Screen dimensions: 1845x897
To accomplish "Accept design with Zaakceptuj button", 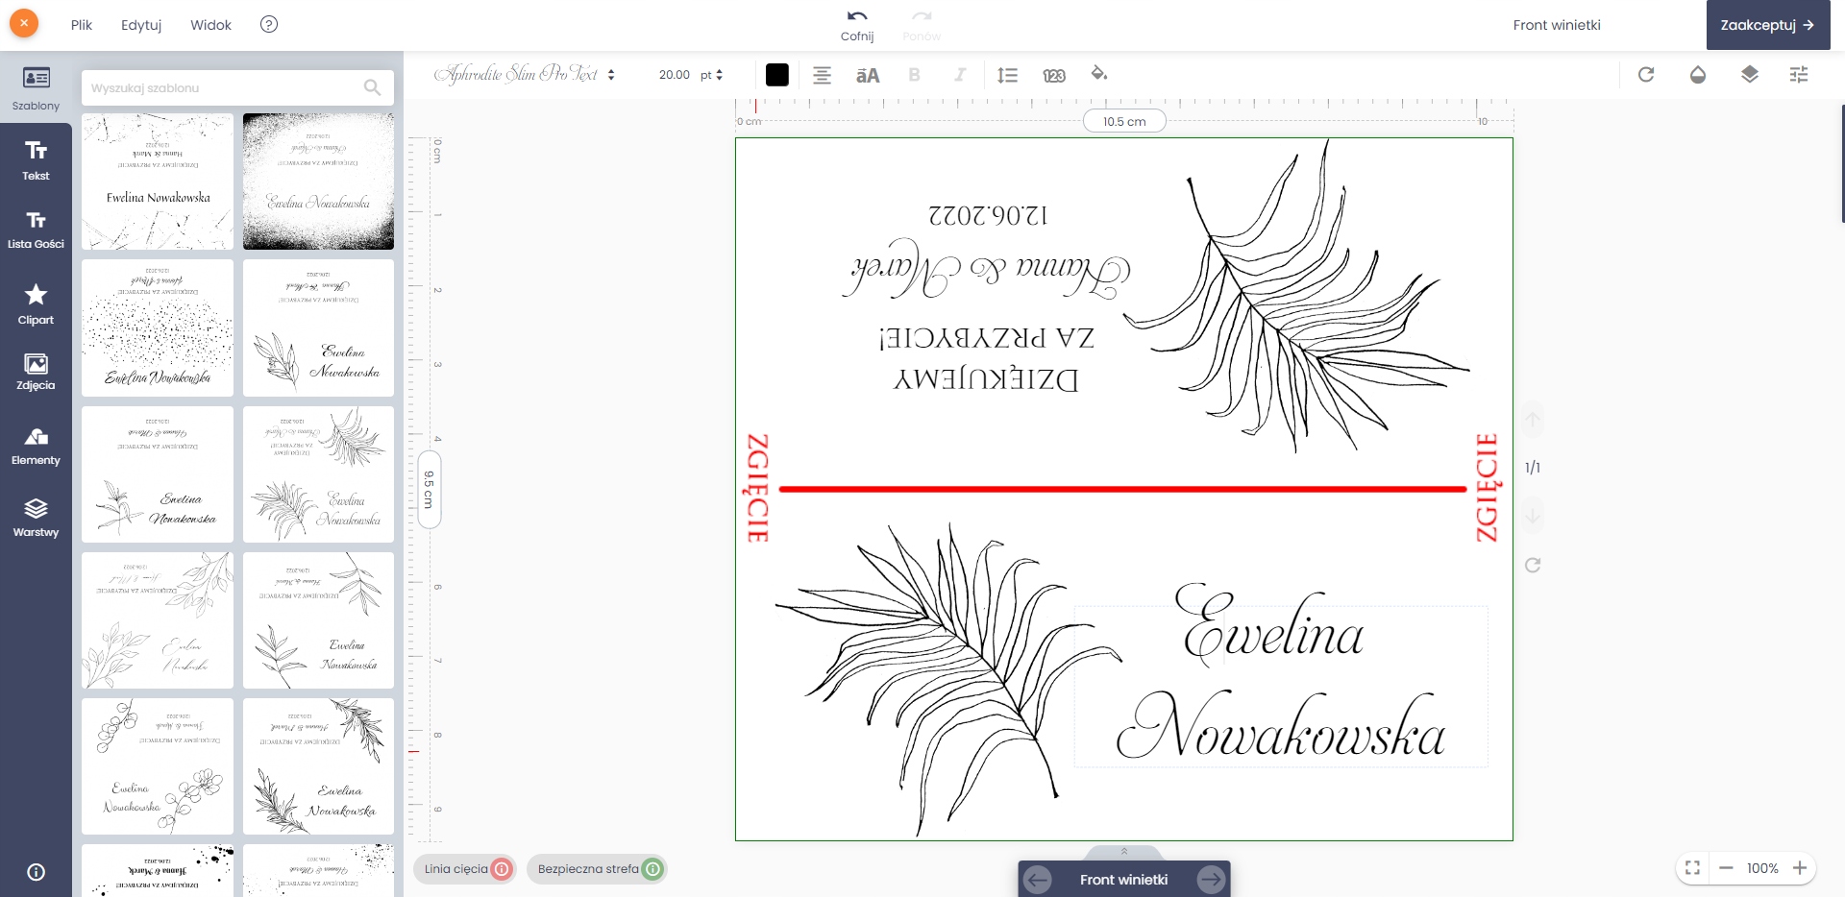I will 1768,25.
